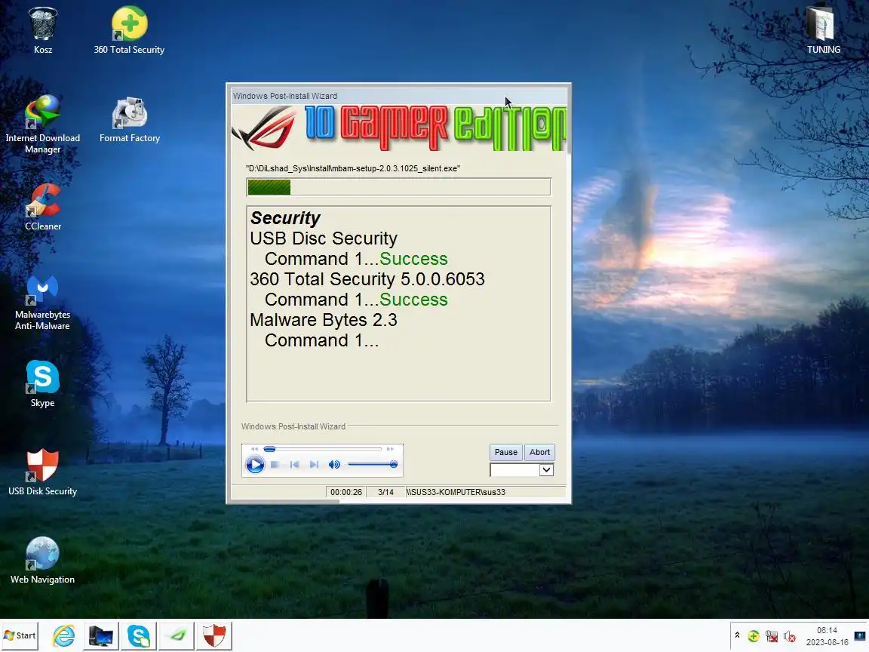Open USB Disk Security desktop shortcut
Viewport: 869px width, 652px height.
click(43, 472)
